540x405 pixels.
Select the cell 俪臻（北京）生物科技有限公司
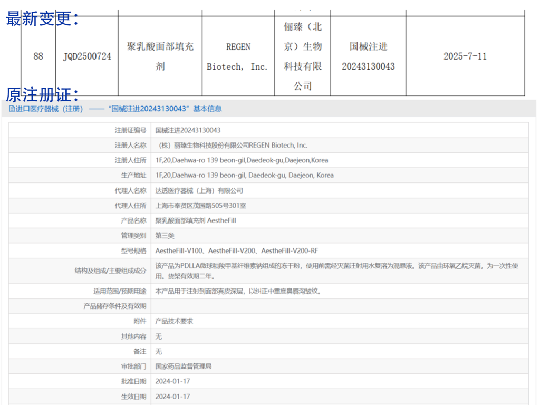coord(303,56)
